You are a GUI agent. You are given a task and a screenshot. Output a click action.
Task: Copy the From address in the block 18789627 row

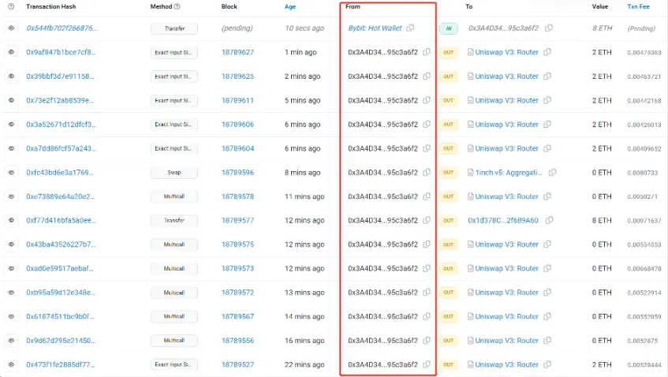pos(427,52)
